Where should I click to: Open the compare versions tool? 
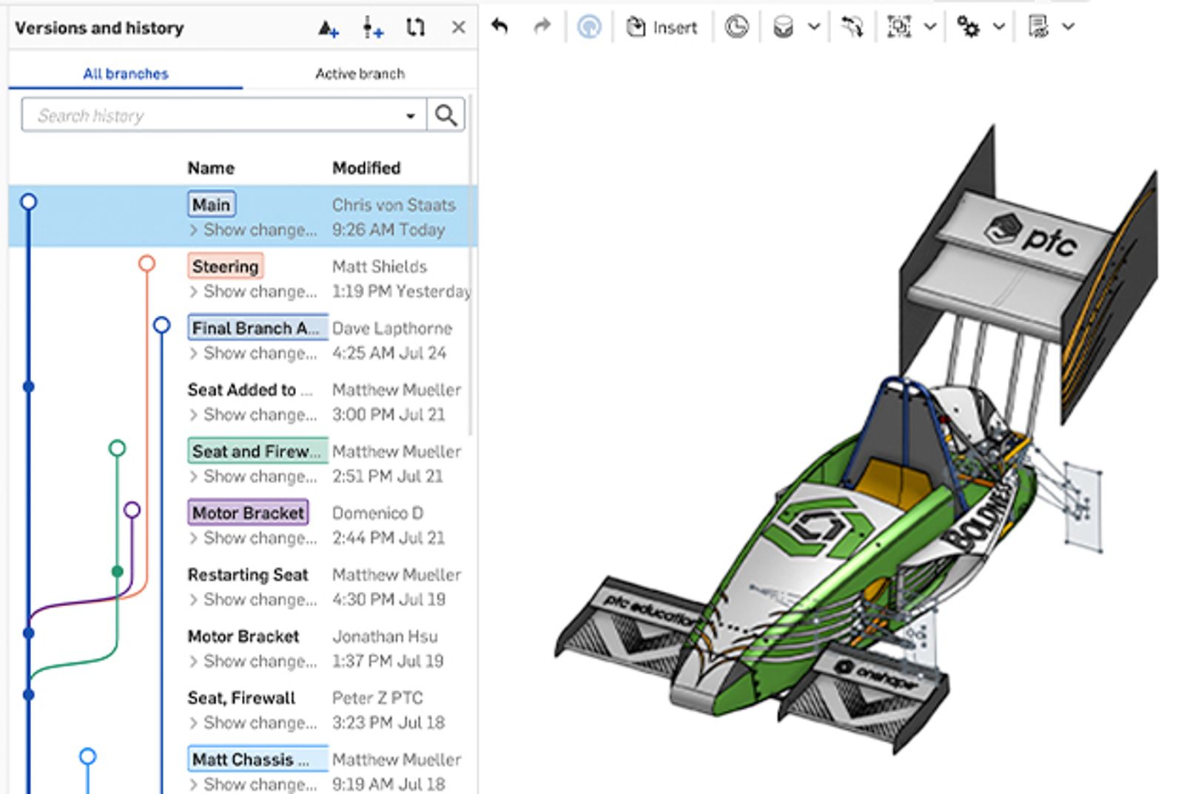pyautogui.click(x=416, y=27)
